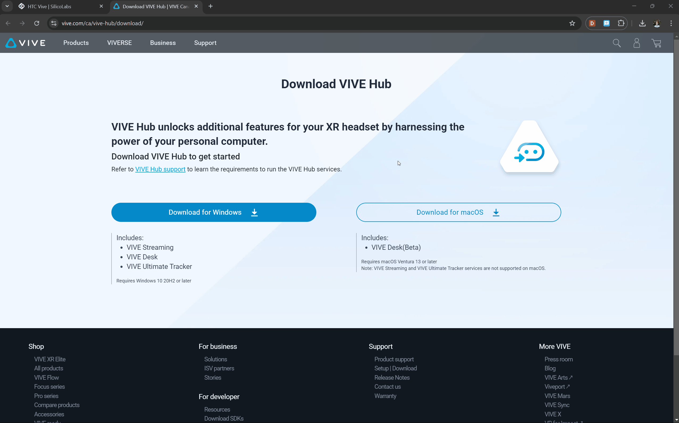Viewport: 679px width, 423px height.
Task: Open the Extensions puzzle icon
Action: click(x=621, y=23)
